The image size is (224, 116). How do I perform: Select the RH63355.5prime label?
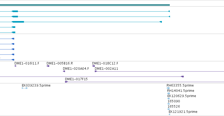pos(180,85)
